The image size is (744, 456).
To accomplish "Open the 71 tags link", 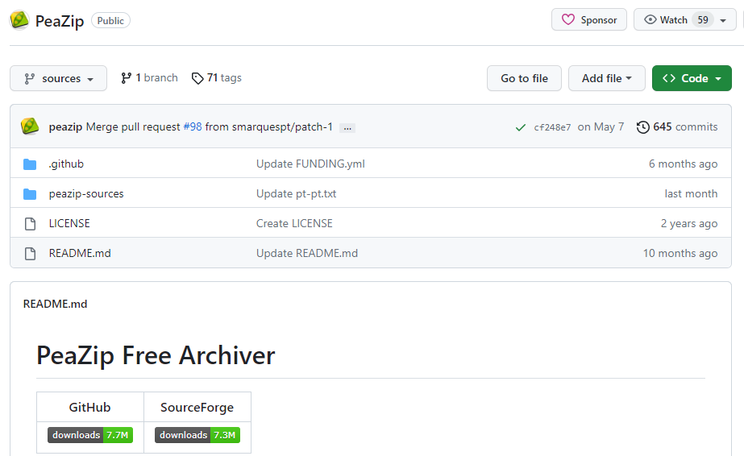I will 216,77.
